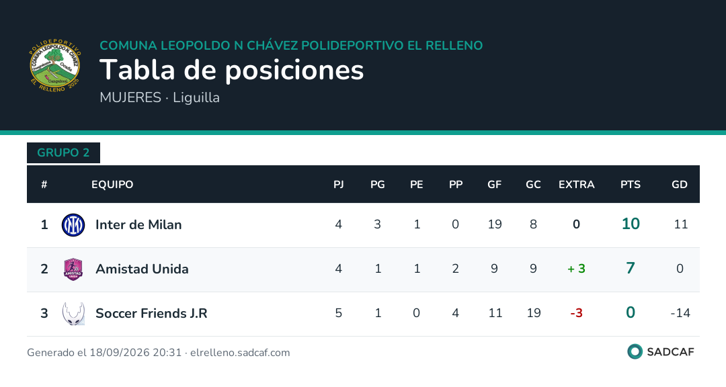Click the Soccer Friends J.R team logo
This screenshot has width=726, height=387.
pyautogui.click(x=73, y=313)
